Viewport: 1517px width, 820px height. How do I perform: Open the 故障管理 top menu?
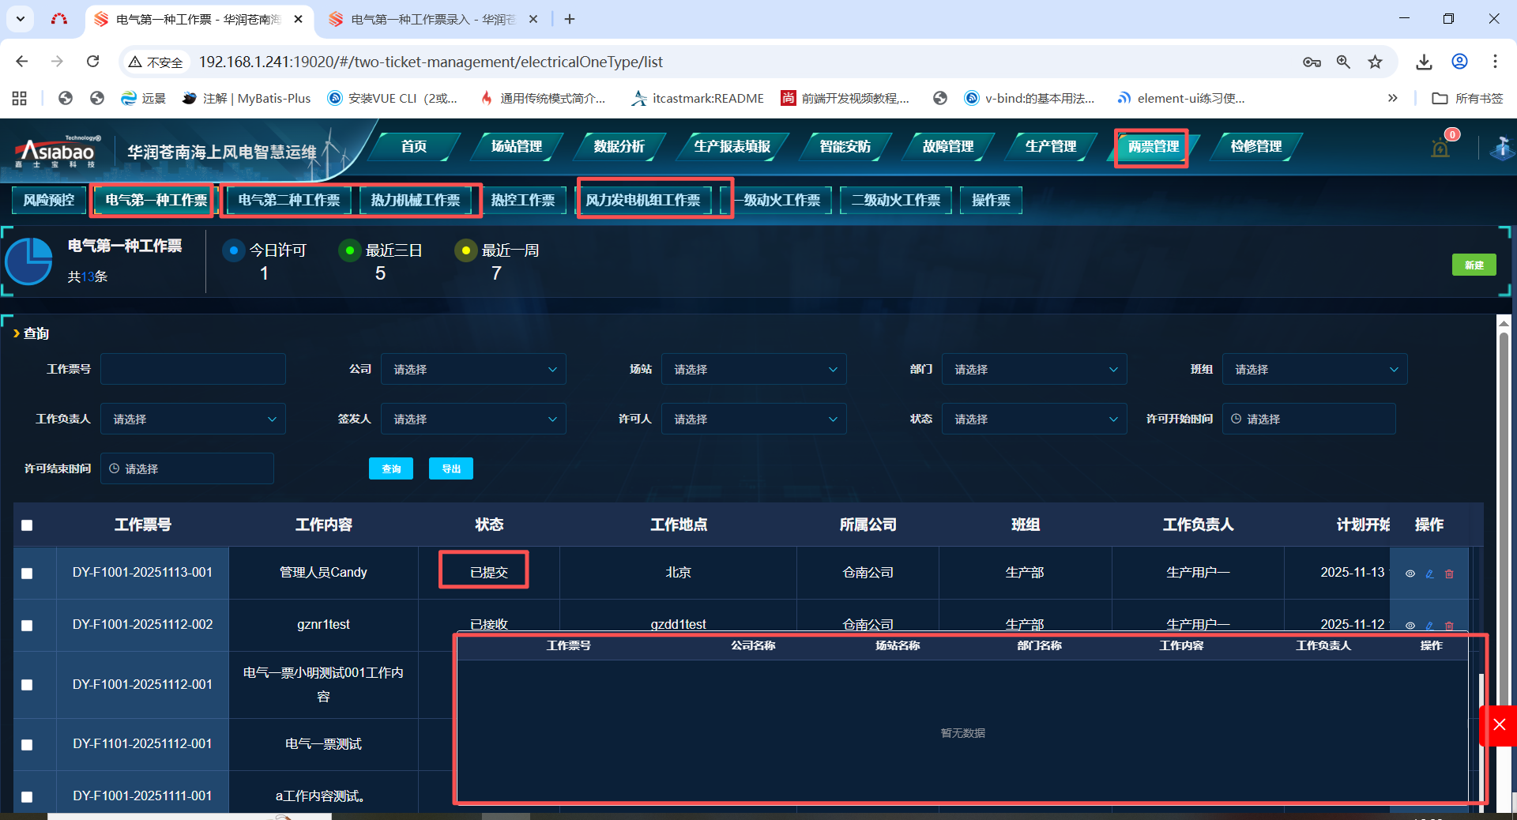[948, 147]
